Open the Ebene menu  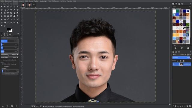point(31,1)
